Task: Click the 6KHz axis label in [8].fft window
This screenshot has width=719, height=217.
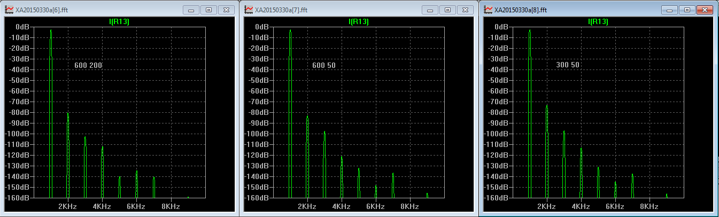Action: [615, 206]
